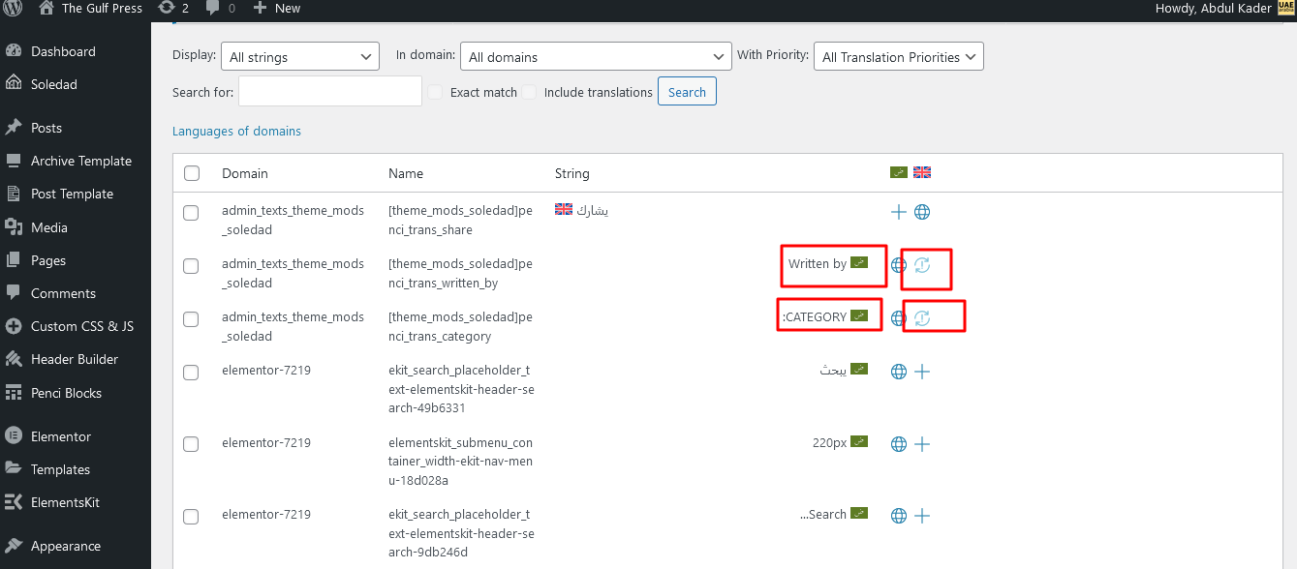Enable the Include translations checkbox
This screenshot has width=1297, height=569.
(529, 92)
